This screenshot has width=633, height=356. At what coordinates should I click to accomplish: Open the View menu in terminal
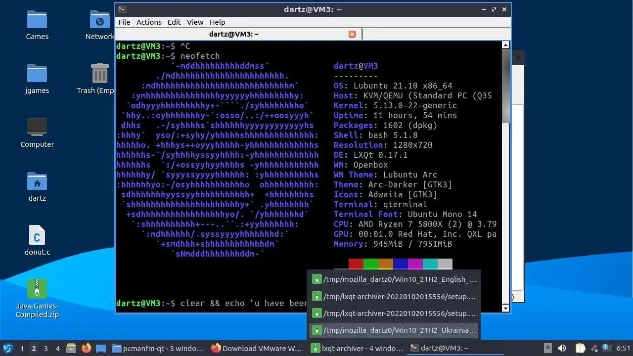(x=195, y=22)
